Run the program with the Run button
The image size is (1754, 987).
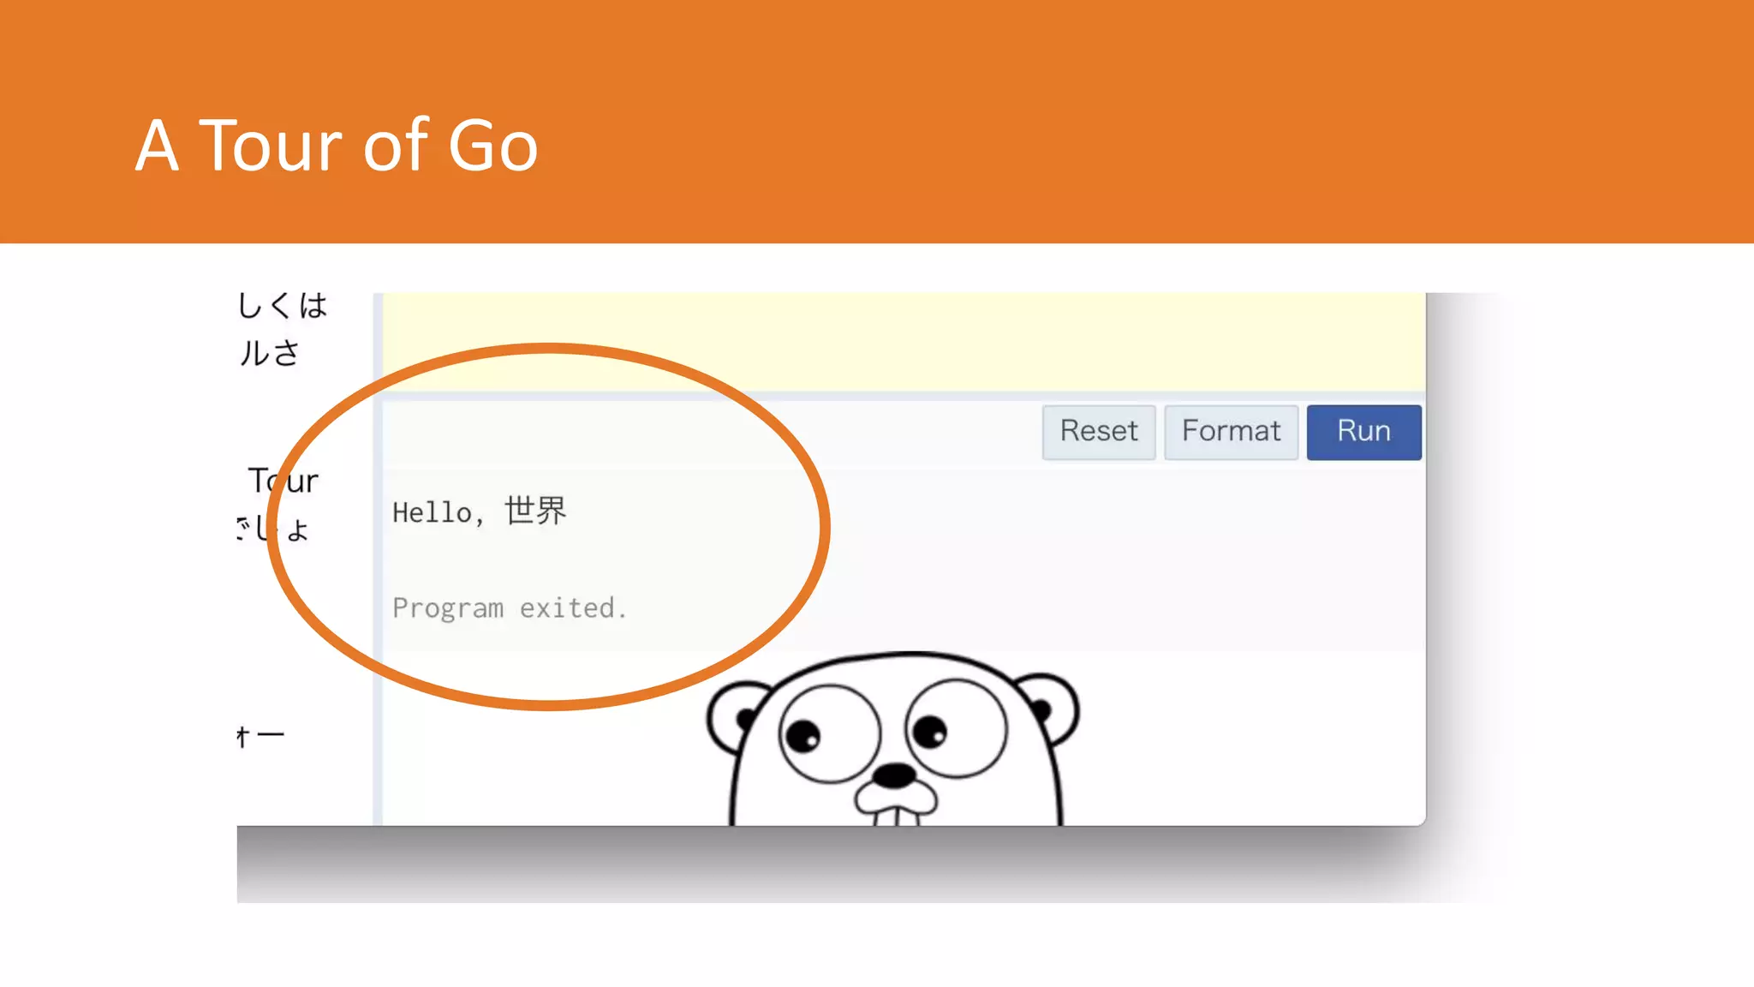1363,432
